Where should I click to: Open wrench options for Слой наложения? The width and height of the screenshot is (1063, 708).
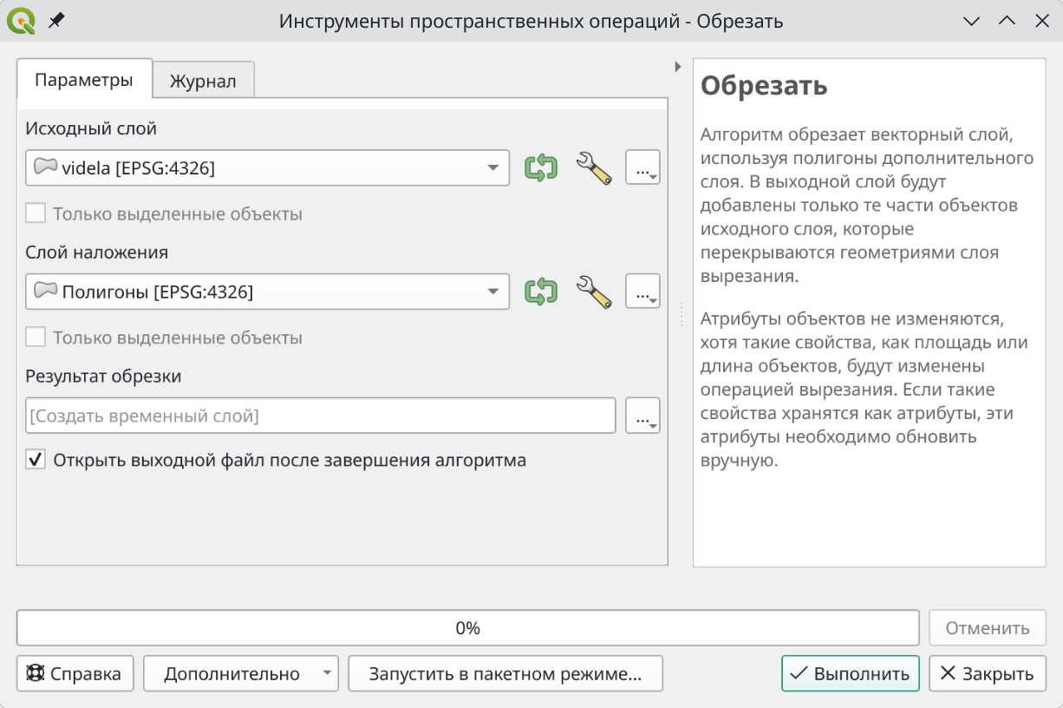(x=594, y=292)
